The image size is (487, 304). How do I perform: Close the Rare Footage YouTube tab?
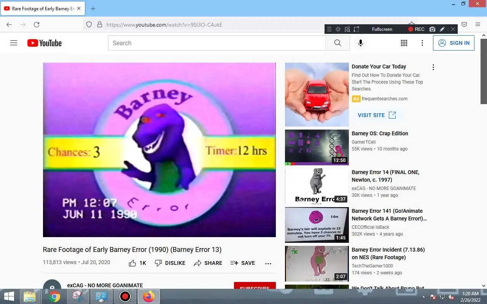(79, 8)
